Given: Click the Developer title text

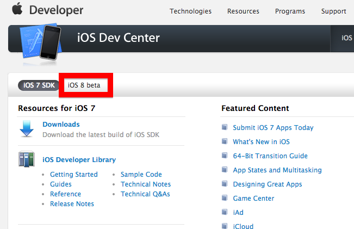Looking at the screenshot, I should (56, 10).
